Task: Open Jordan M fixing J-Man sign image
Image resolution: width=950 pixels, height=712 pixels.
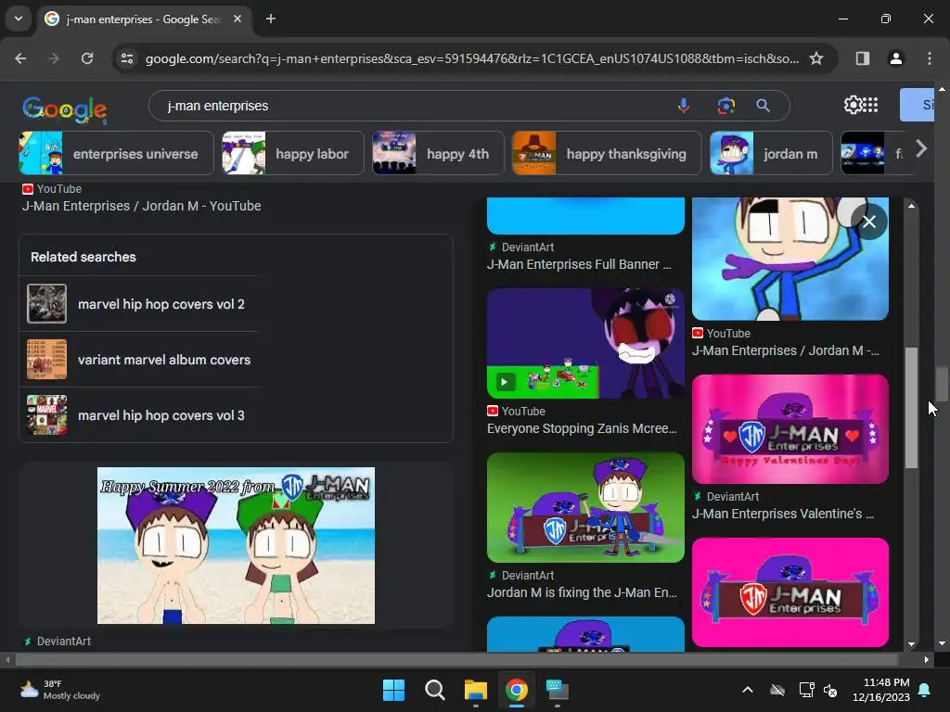Action: (x=585, y=507)
